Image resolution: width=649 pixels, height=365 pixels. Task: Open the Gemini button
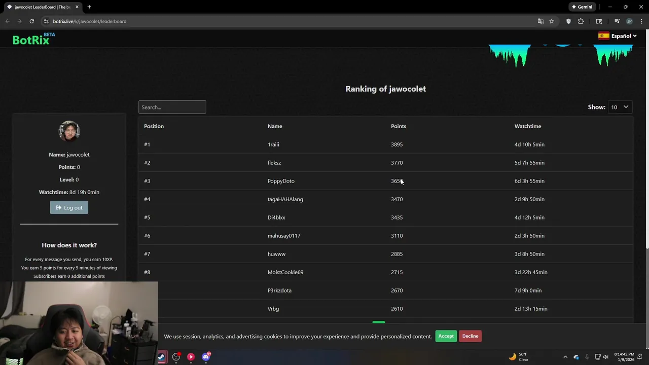(582, 7)
